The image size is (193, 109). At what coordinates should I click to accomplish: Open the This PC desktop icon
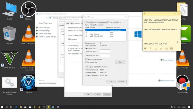tap(9, 11)
